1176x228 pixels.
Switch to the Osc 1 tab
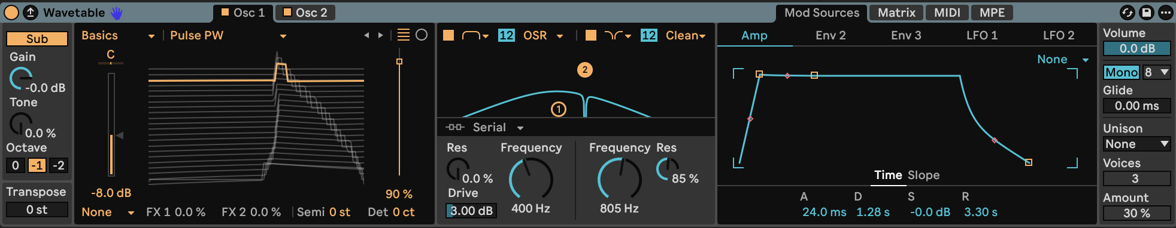243,13
